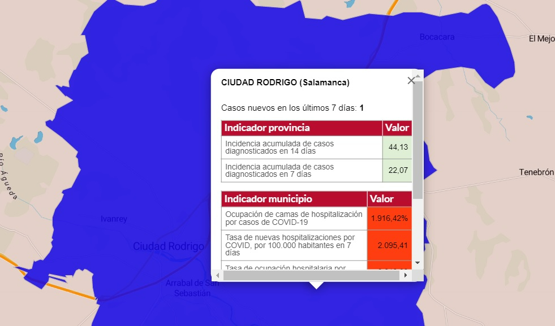Screen dimensions: 555x326
Task: Click the 22,07 incidence value cell
Action: (x=397, y=171)
